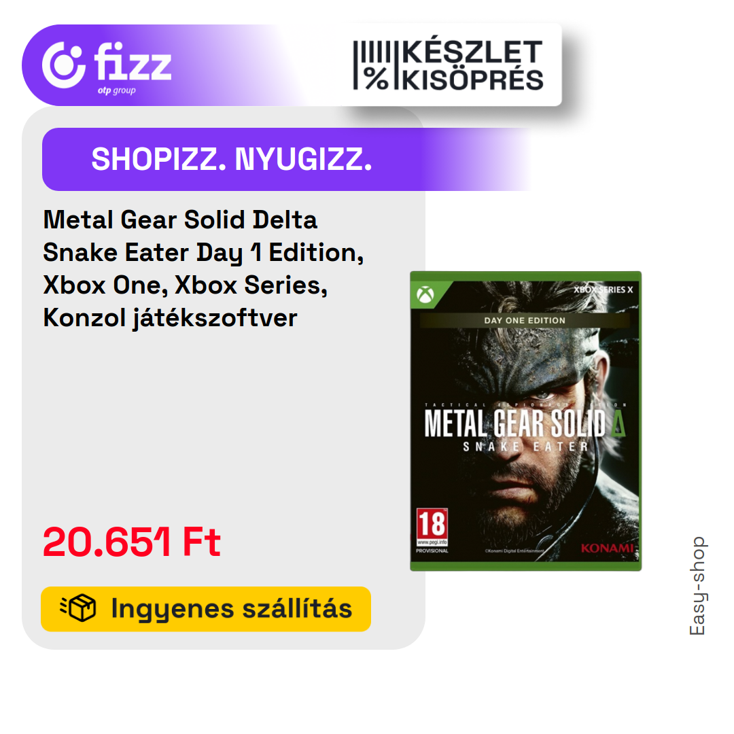Screen dimensions: 734x734
Task: Open the game cover product image
Action: [525, 421]
